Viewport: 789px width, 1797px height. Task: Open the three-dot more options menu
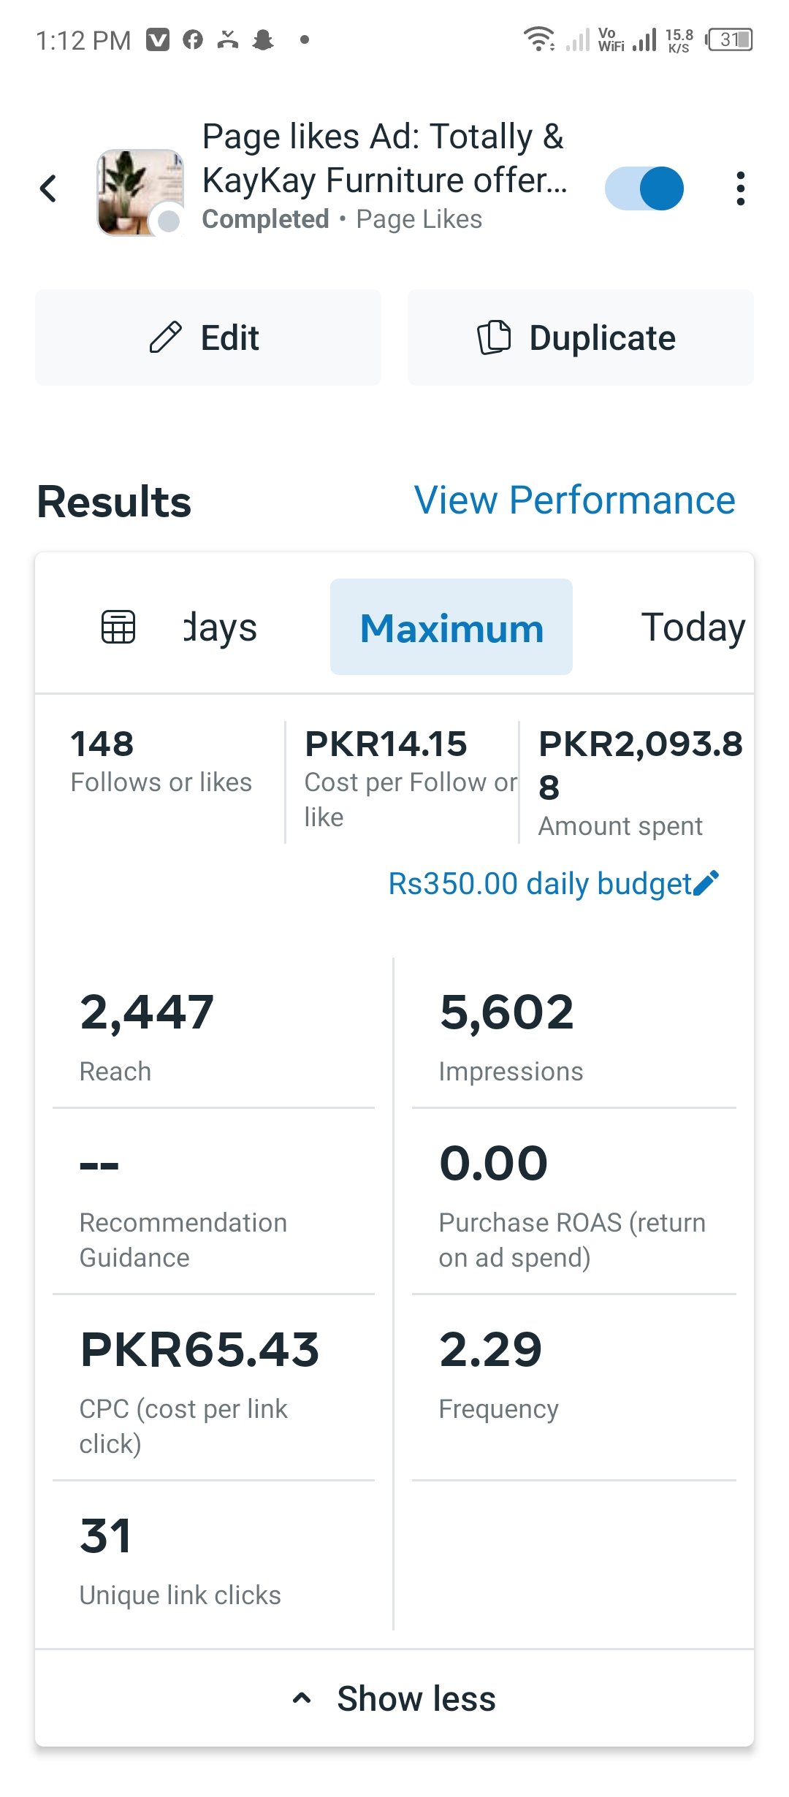[740, 188]
